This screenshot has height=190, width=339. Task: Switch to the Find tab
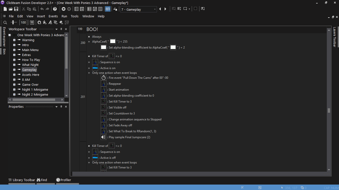tap(42, 180)
